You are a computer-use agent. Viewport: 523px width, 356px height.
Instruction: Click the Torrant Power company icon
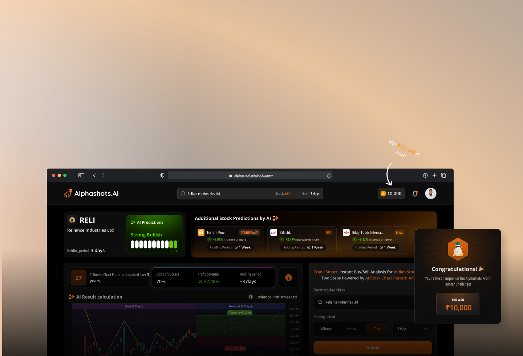click(x=201, y=232)
